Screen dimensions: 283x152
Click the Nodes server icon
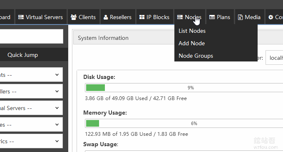tap(180, 17)
